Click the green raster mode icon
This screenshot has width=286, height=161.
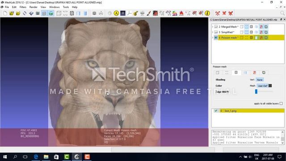51,13
